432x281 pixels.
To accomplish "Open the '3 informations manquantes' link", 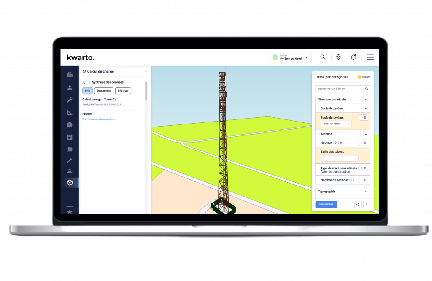I will tap(98, 119).
